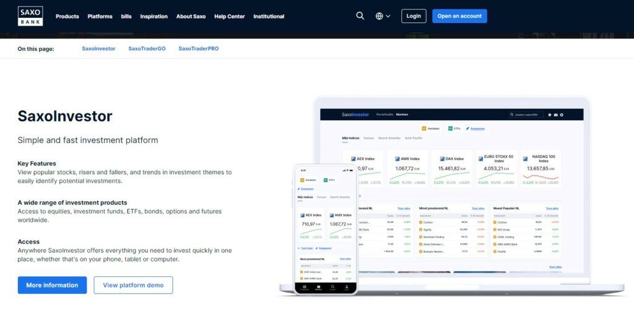Jump to the SaxoInvestor section link

click(98, 48)
